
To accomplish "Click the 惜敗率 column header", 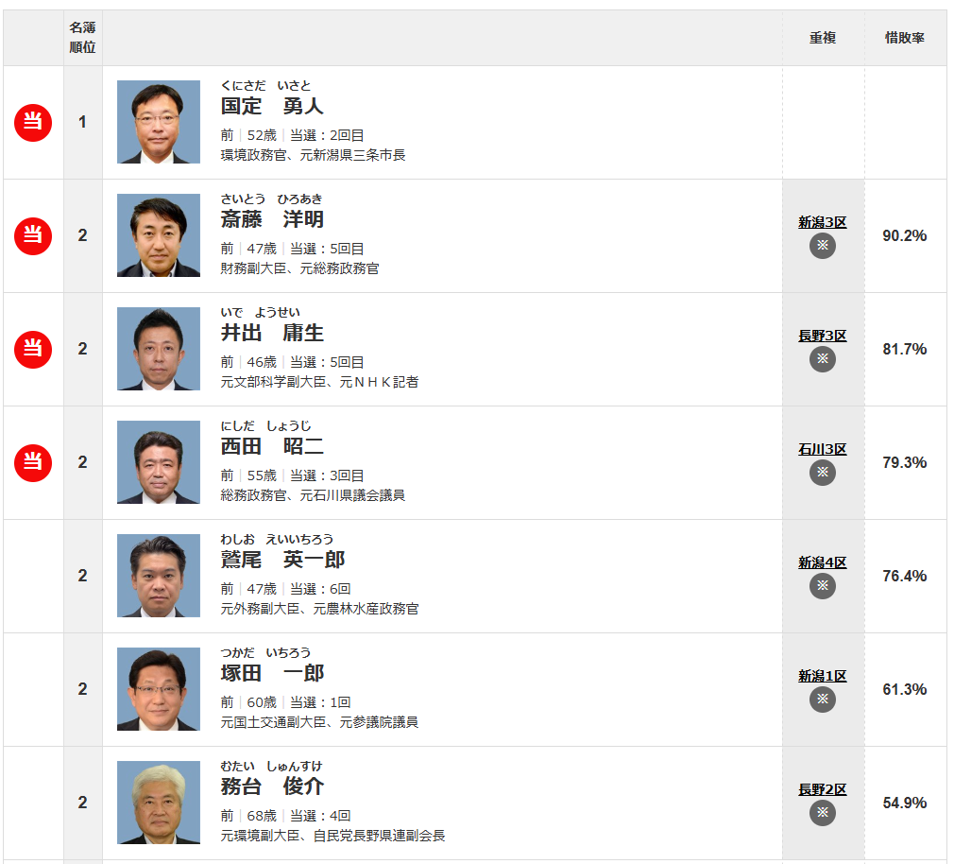I will coord(904,38).
